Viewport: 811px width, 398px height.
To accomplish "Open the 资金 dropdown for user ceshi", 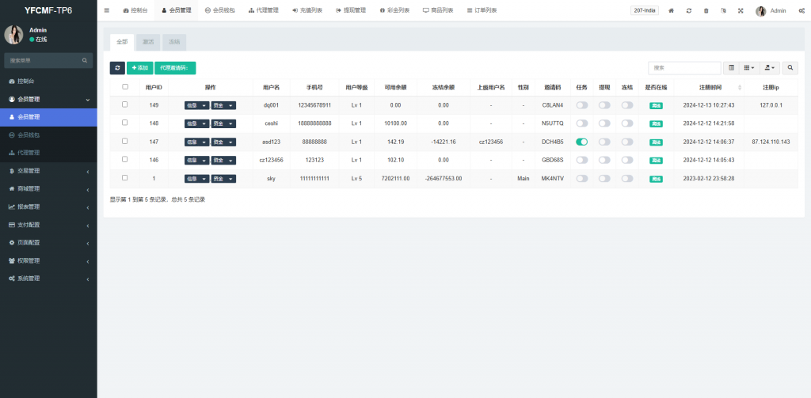I will [x=223, y=123].
